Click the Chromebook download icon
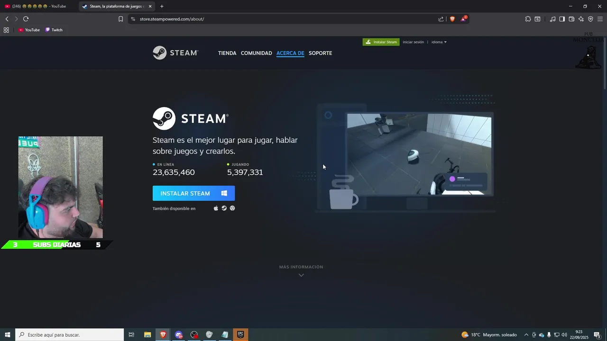 (x=232, y=208)
